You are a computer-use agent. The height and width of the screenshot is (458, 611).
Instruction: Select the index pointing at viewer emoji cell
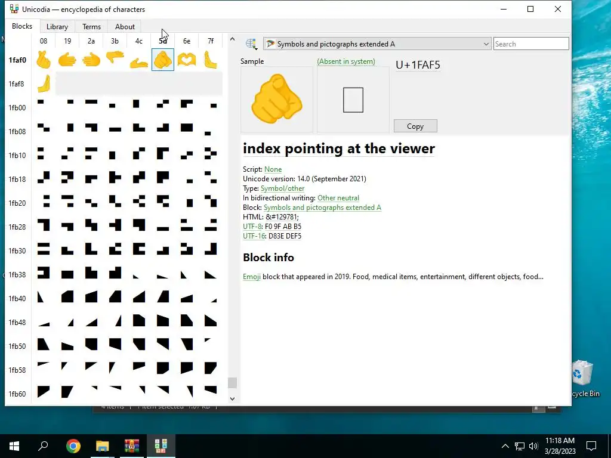coord(162,60)
